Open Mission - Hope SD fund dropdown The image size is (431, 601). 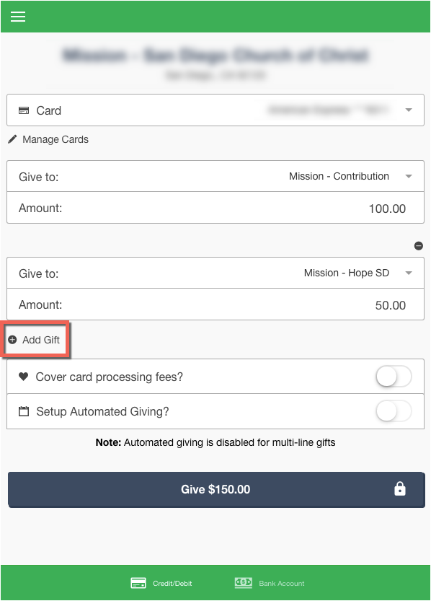click(215, 273)
